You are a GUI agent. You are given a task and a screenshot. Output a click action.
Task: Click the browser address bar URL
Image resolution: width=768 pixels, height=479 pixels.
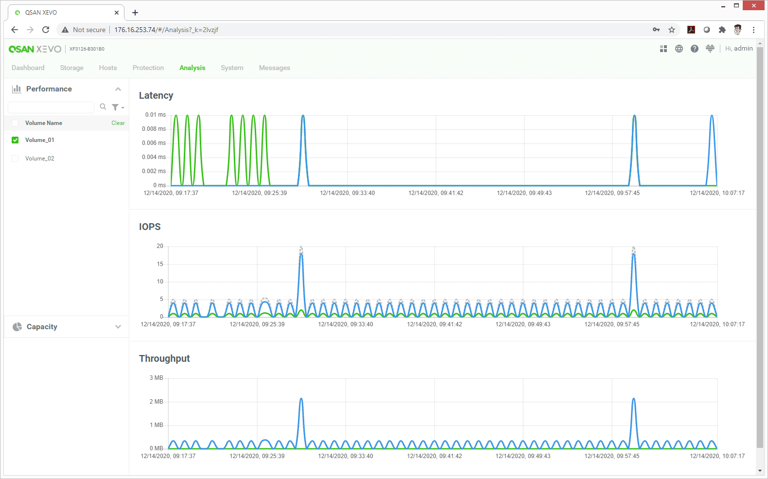click(166, 30)
